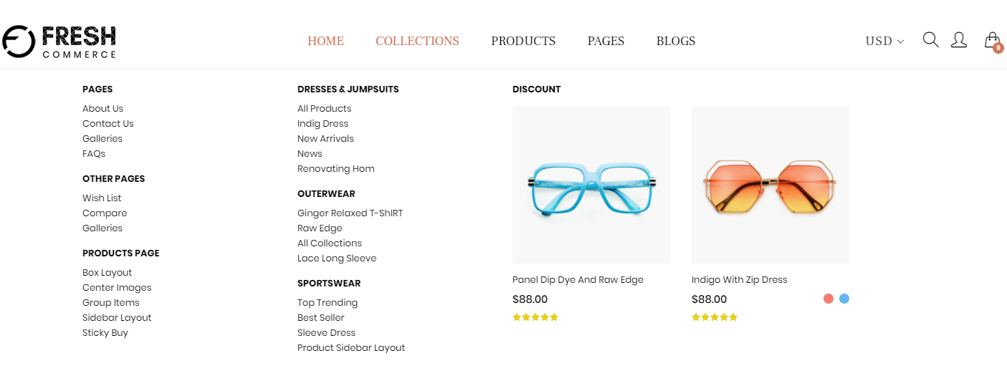
Task: Open the Blogs menu
Action: coord(676,42)
